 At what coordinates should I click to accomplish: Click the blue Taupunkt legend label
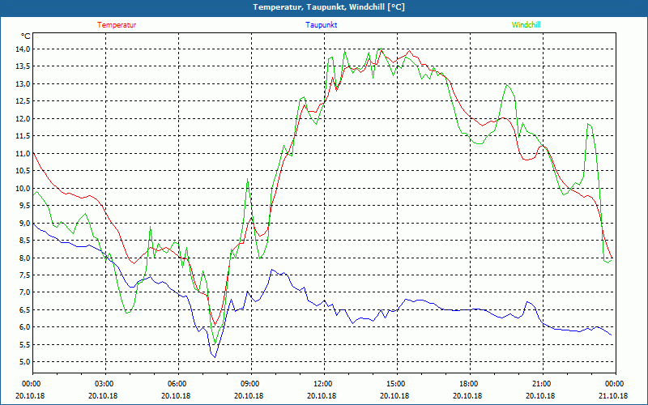point(321,25)
